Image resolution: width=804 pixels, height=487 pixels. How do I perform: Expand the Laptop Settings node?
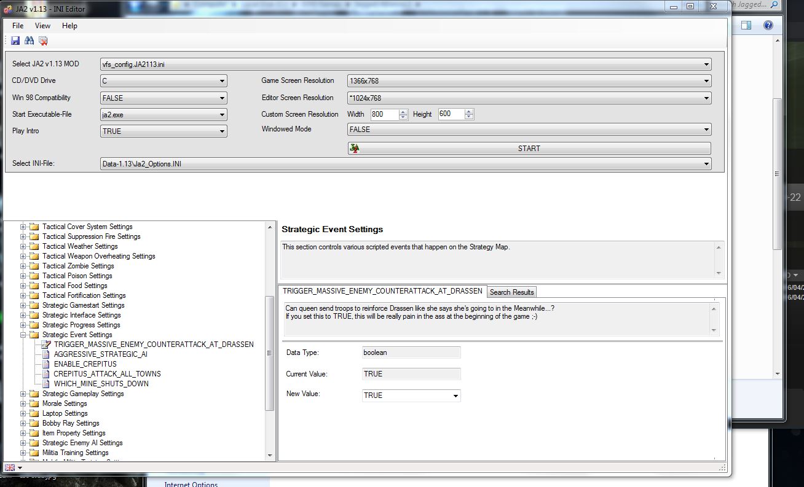[x=23, y=413]
